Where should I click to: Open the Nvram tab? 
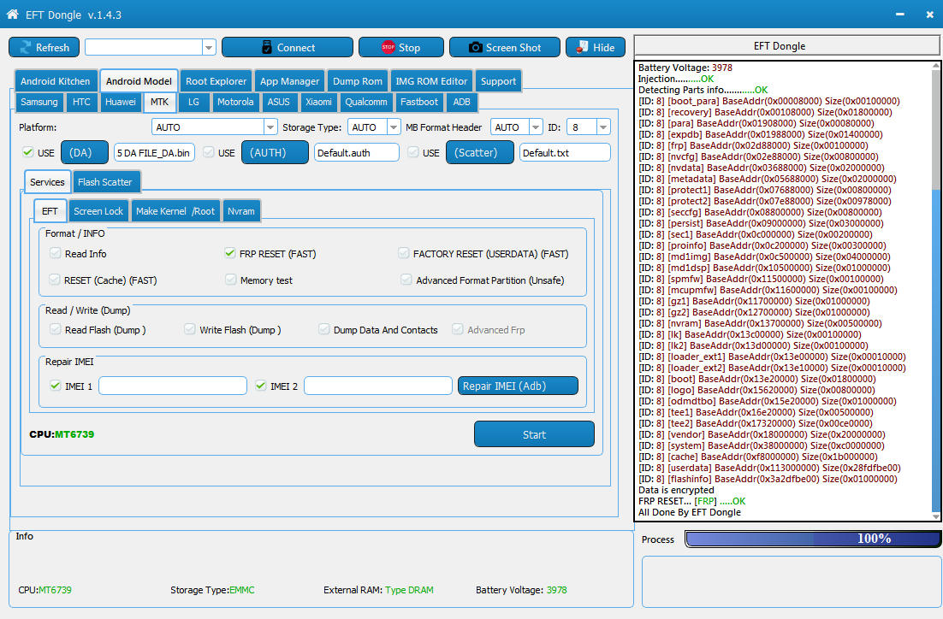click(241, 211)
